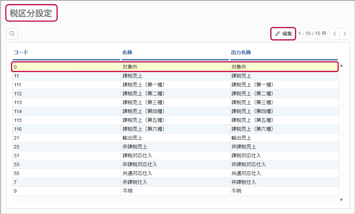Click 課税対応仕入 in 名称 column

pos(138,156)
